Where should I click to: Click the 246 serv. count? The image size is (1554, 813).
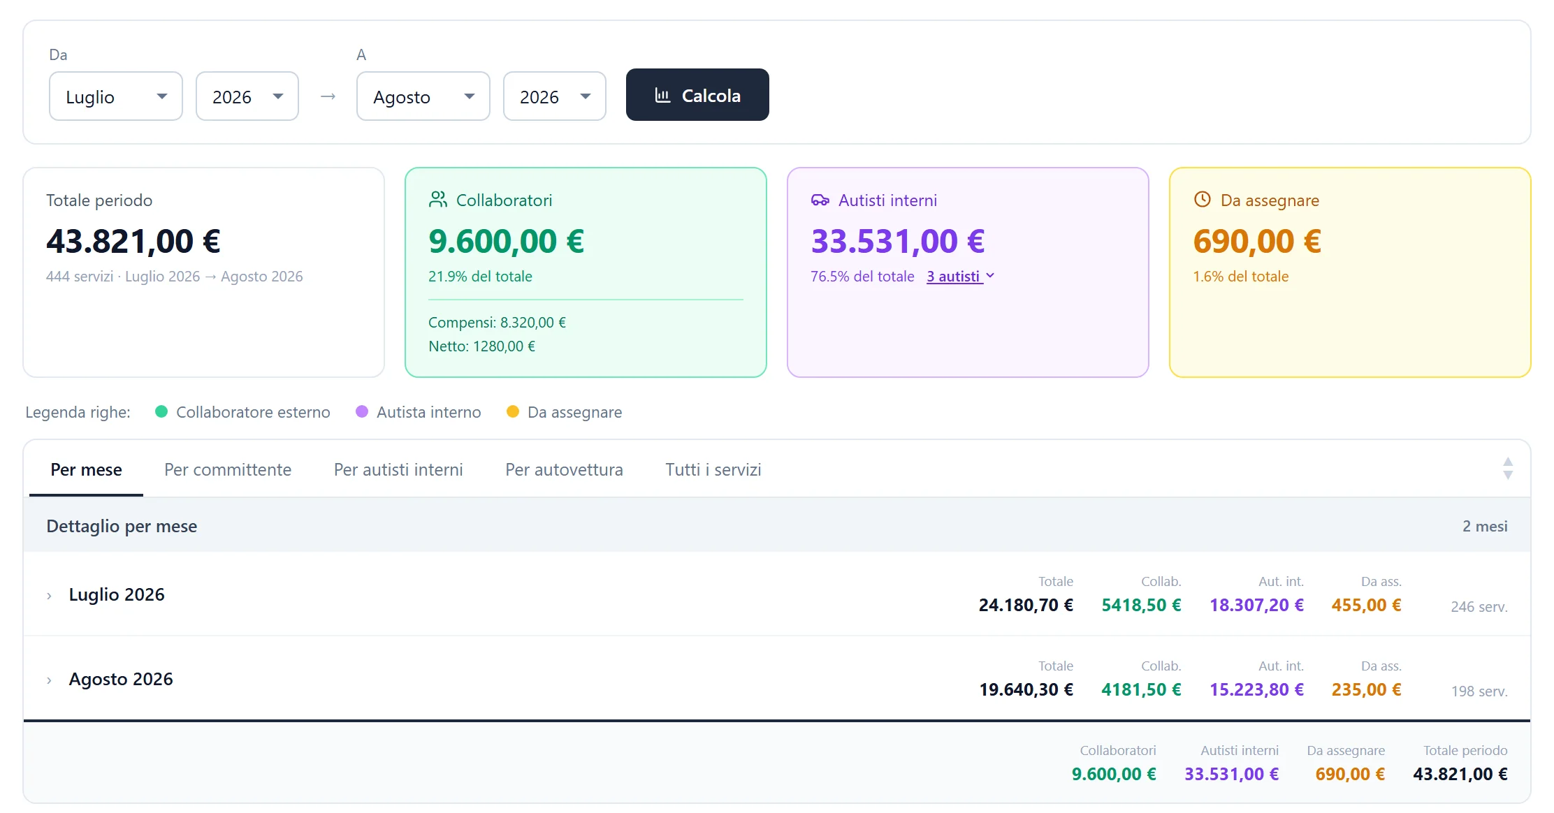pos(1479,607)
